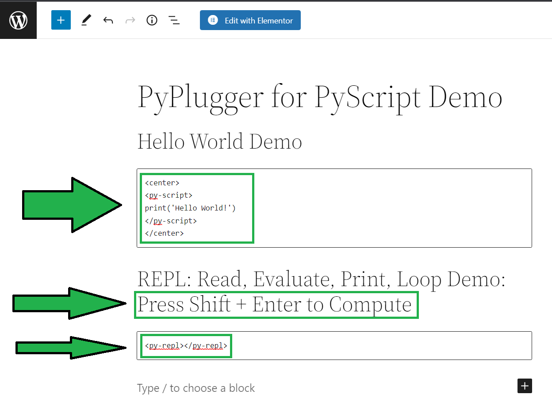Click the print('Hello World!') code line

click(x=190, y=208)
